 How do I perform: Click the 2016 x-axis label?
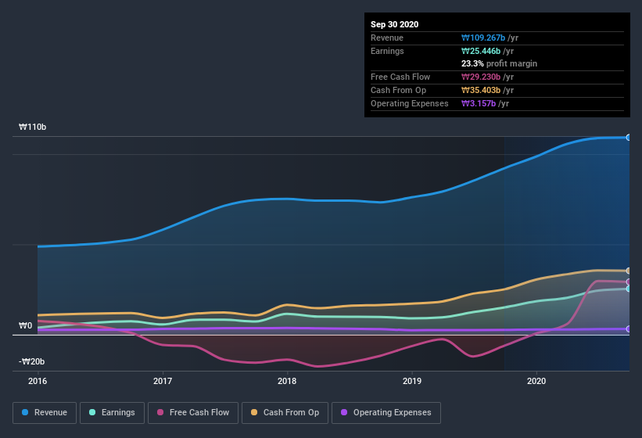[38, 381]
